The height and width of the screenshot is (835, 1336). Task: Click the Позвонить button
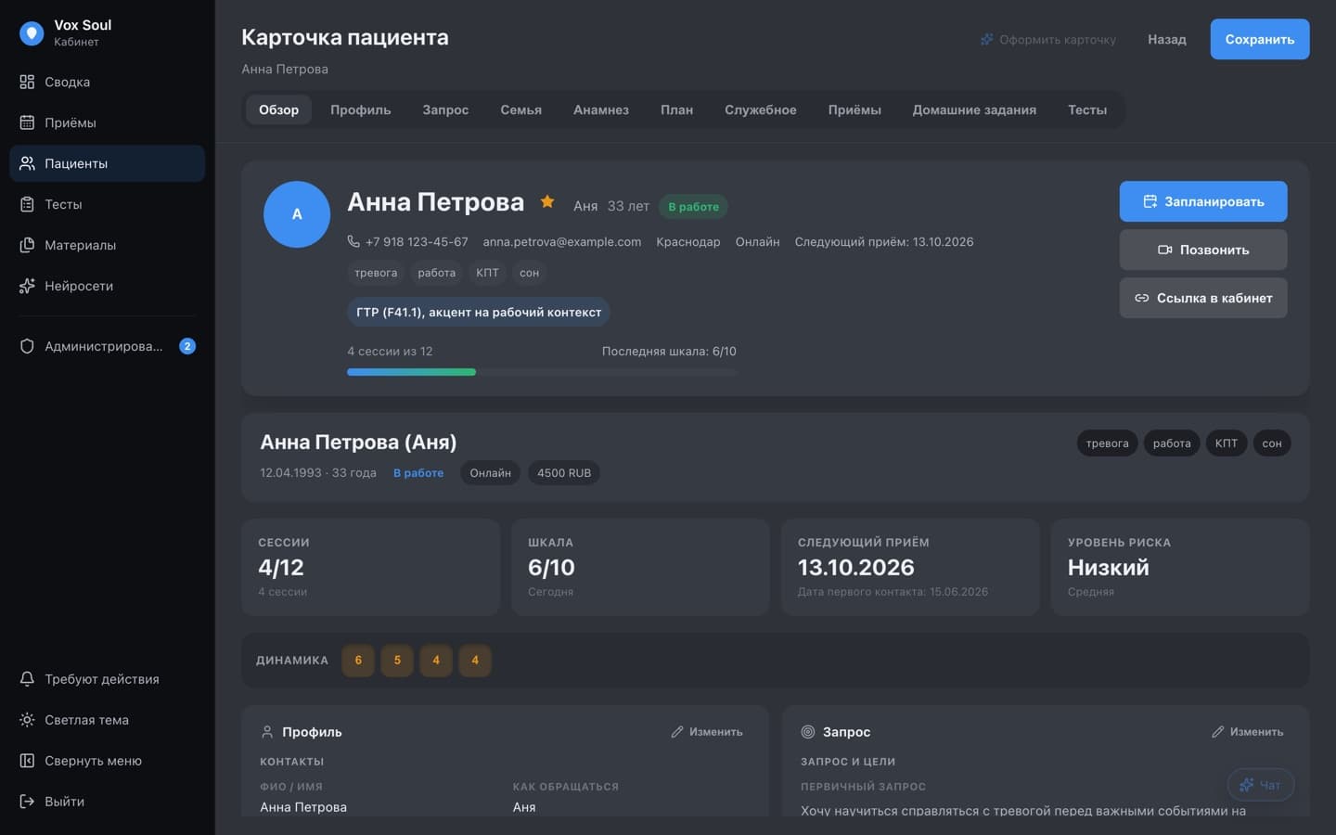[1203, 250]
